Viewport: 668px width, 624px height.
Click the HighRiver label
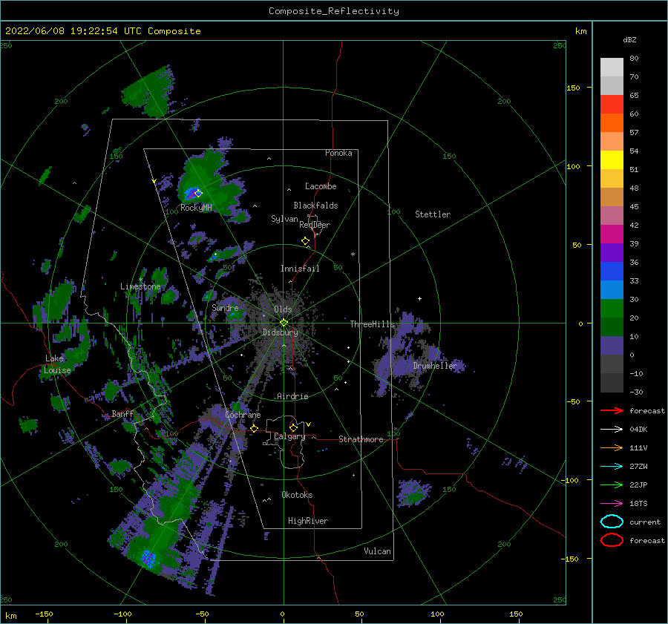pos(308,521)
